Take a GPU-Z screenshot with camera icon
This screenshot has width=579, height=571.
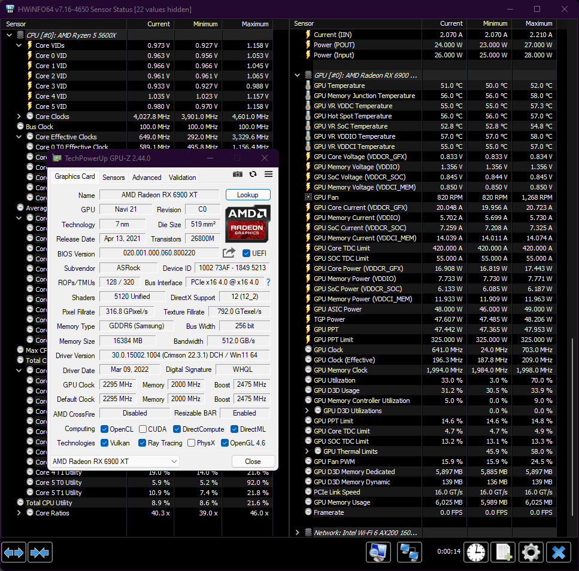pos(238,174)
